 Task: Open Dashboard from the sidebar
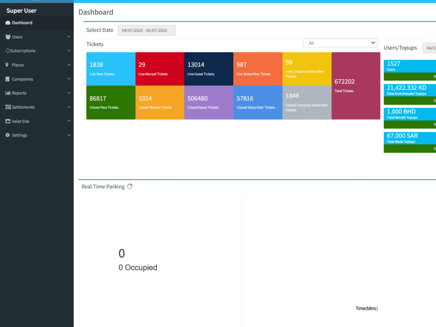click(x=37, y=23)
